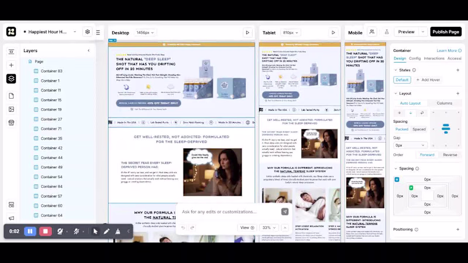Click top sidebar section-outline icon above plus
Screen dimensions: 468x263
11,51
